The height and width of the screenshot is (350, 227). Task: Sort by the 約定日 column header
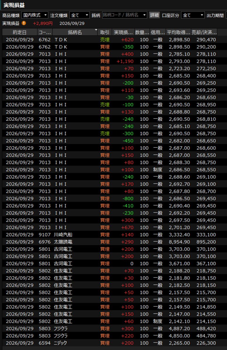[20, 32]
